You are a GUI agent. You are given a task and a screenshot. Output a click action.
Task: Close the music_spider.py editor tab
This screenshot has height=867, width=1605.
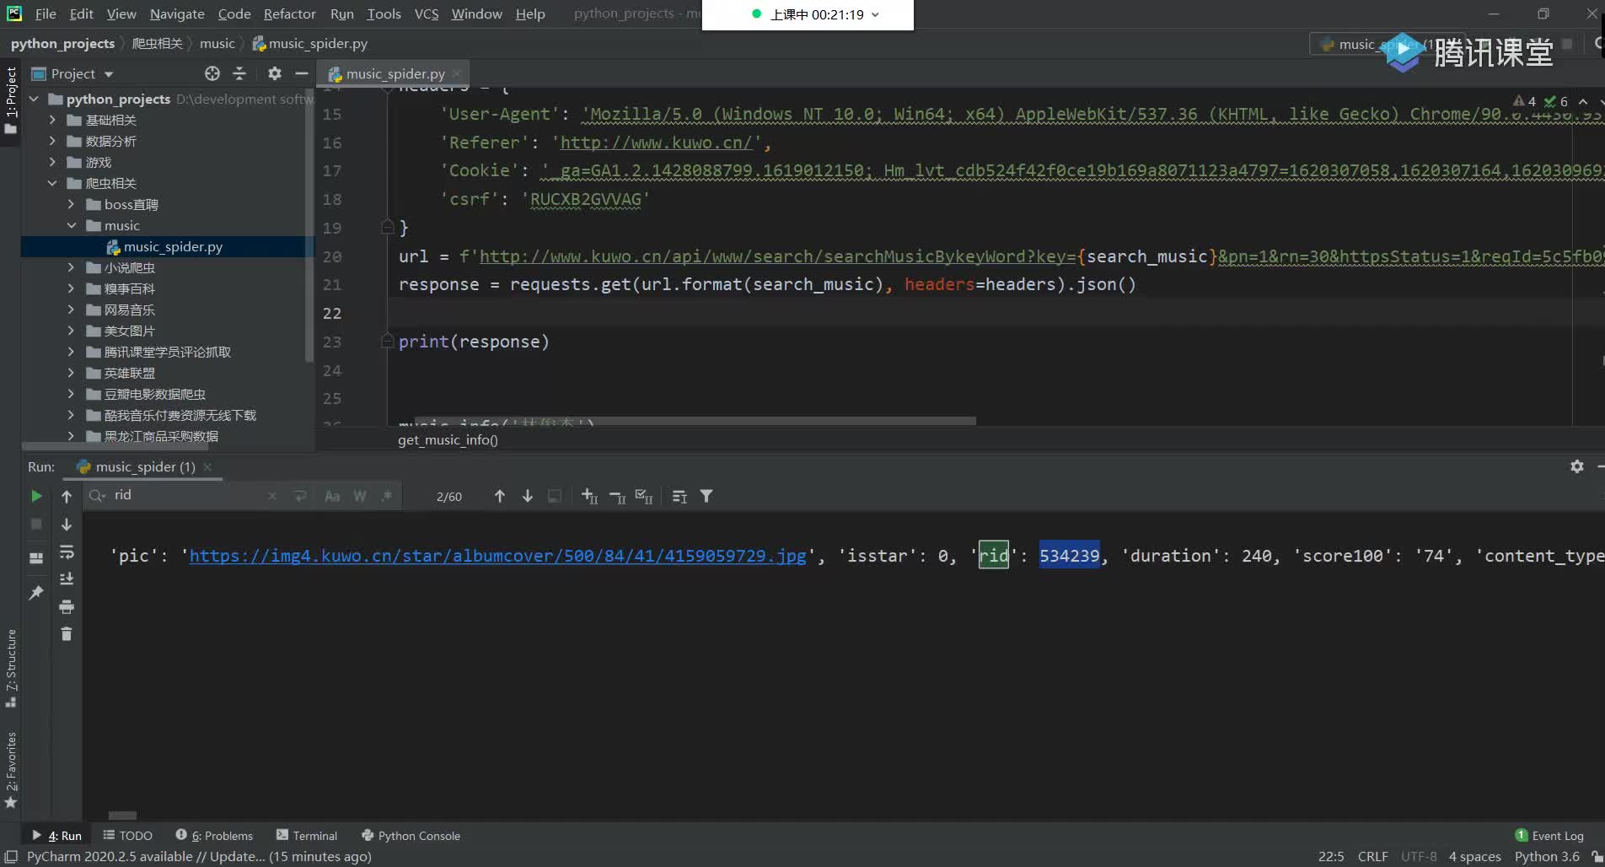click(457, 73)
